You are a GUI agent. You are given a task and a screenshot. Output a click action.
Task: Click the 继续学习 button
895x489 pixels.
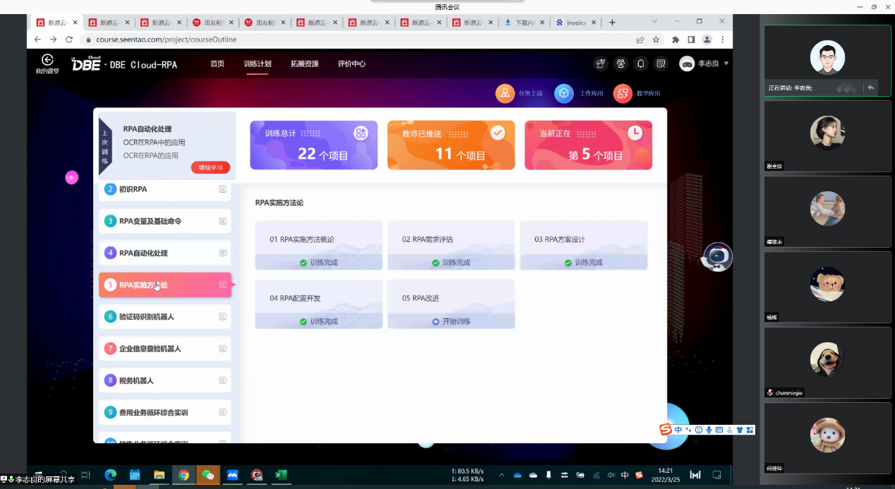(210, 167)
